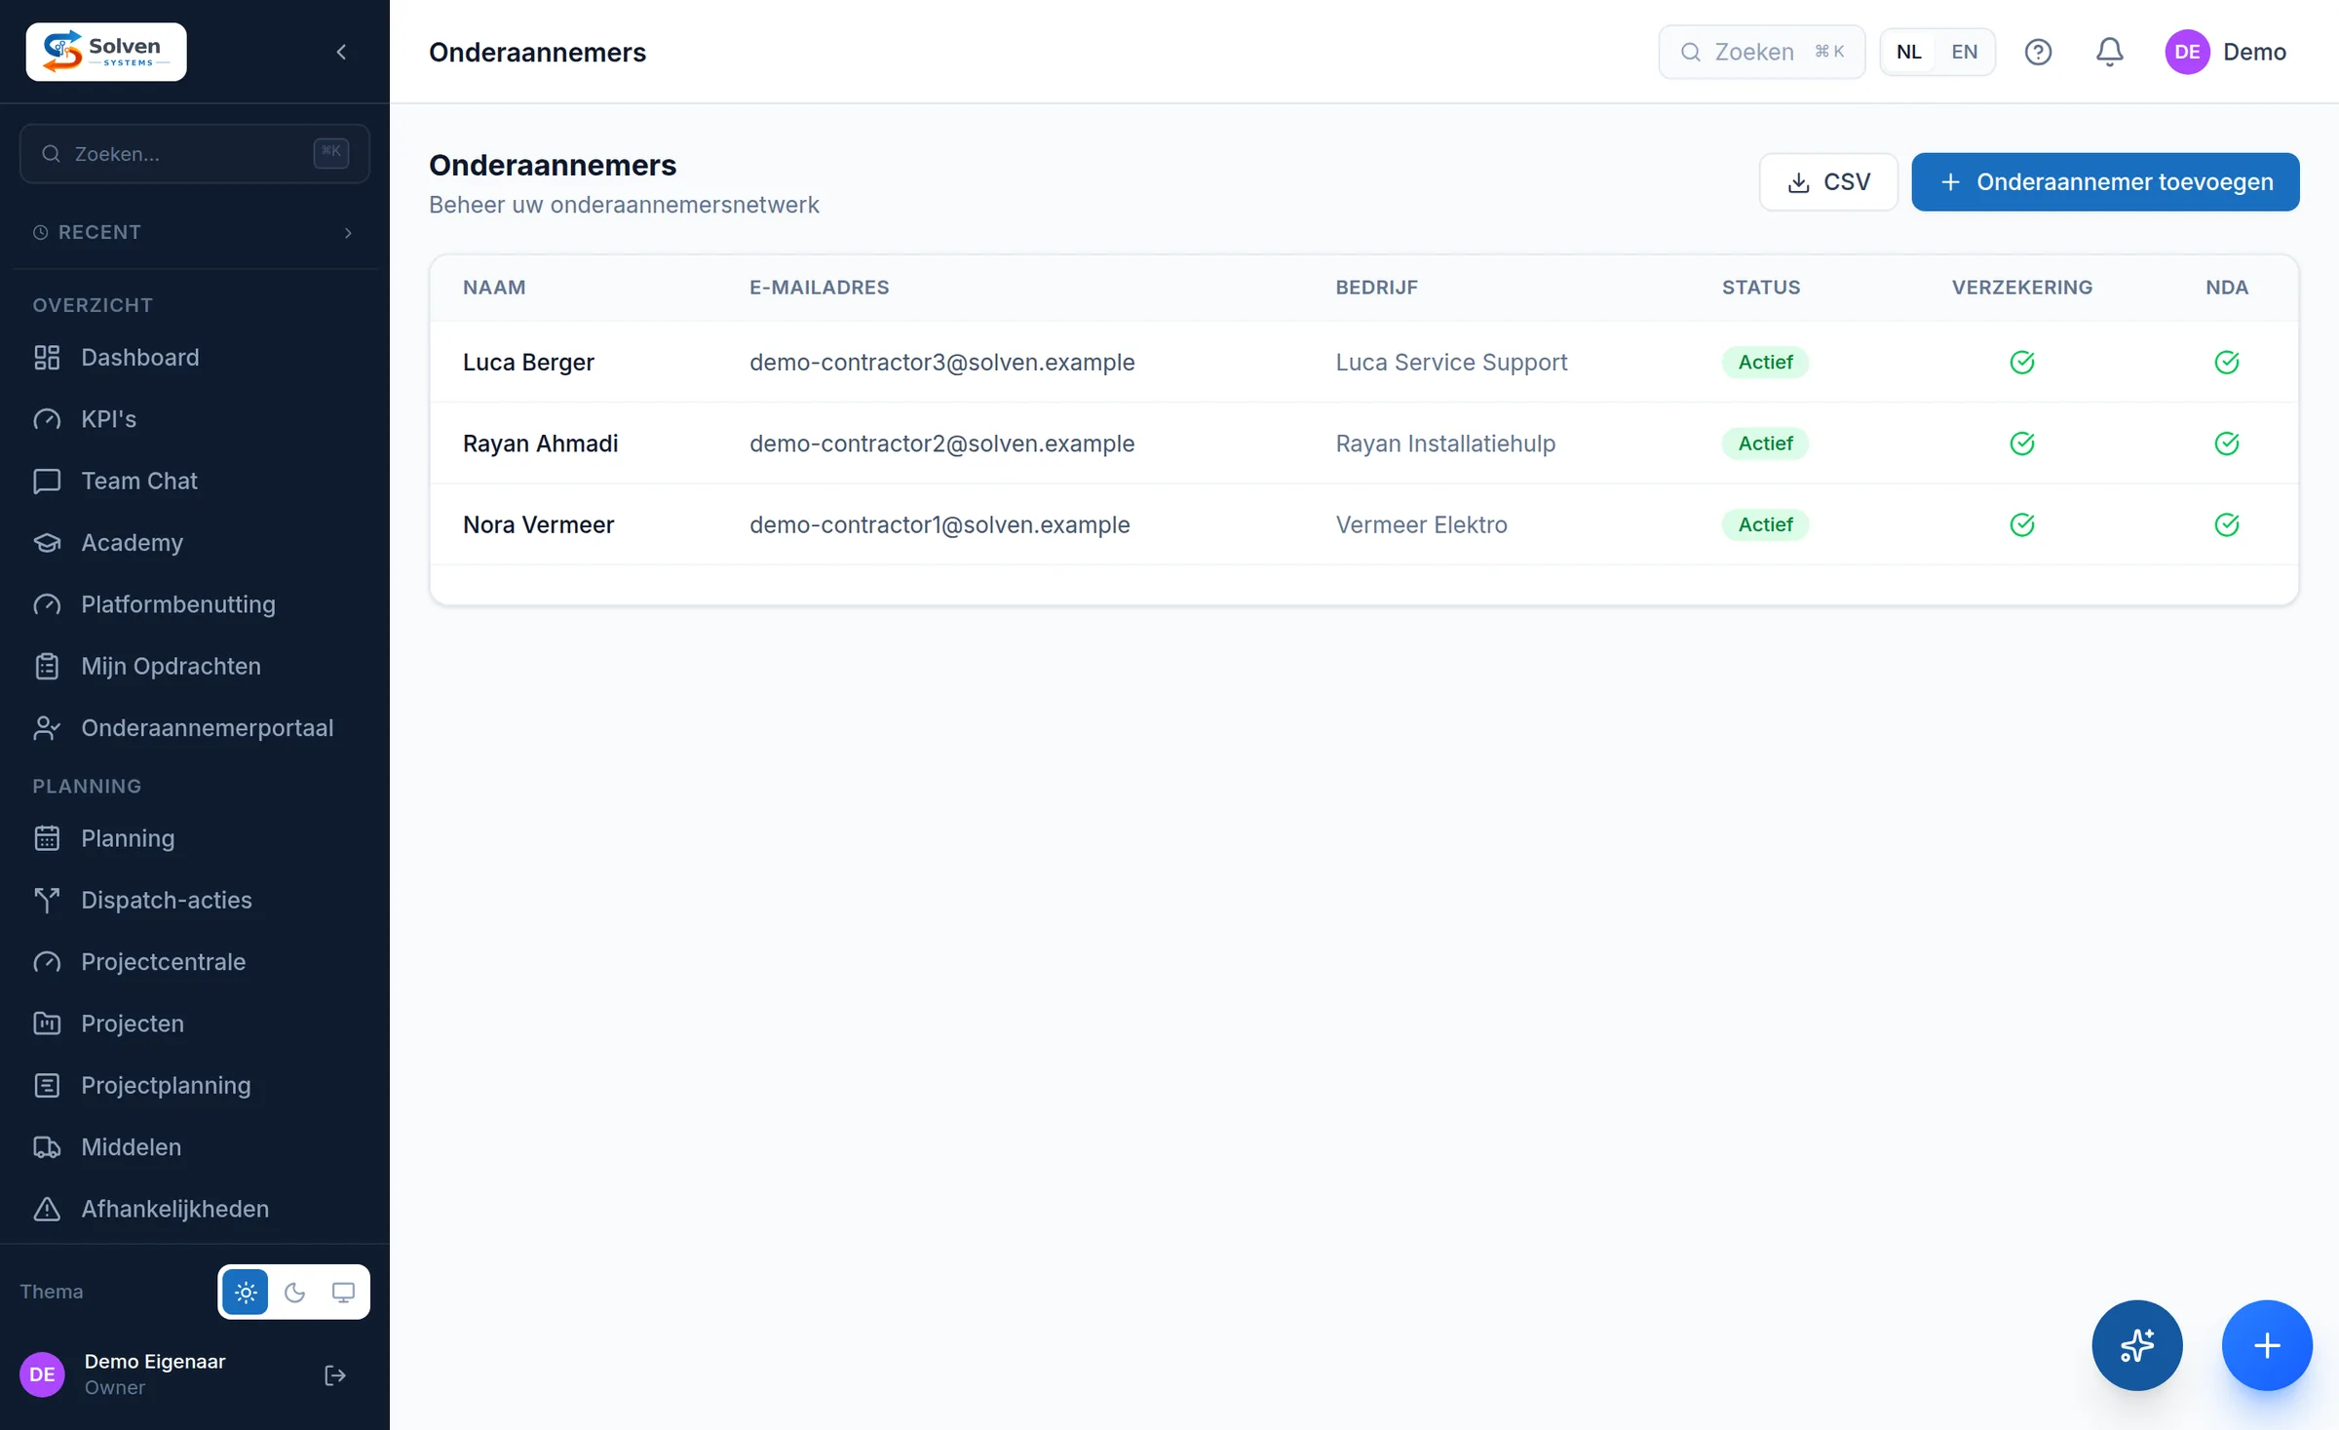
Task: Click demo-contractor3@solven.example email
Action: tap(941, 363)
